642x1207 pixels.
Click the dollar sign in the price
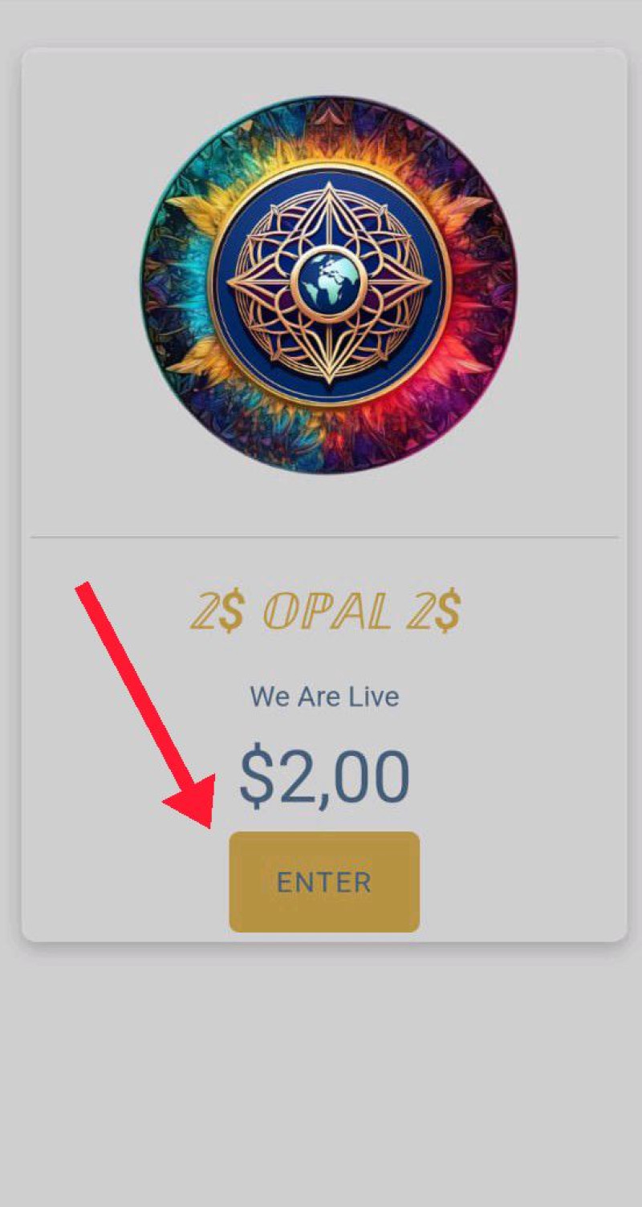click(x=257, y=776)
